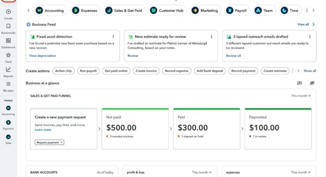Open View all for Business Feed
The height and width of the screenshot is (177, 326).
click(303, 24)
